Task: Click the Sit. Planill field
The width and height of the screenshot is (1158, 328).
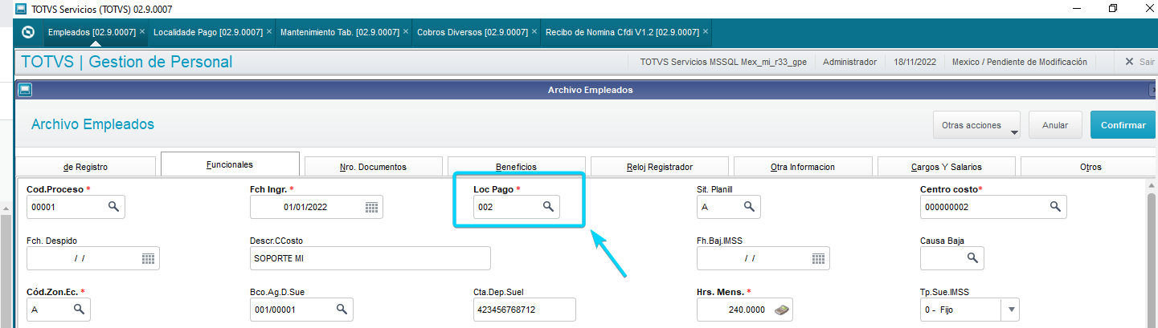Action: [728, 207]
